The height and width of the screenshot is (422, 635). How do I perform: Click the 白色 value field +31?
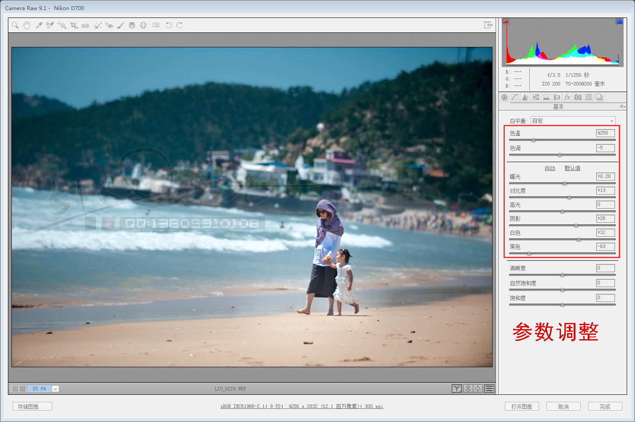(x=605, y=233)
